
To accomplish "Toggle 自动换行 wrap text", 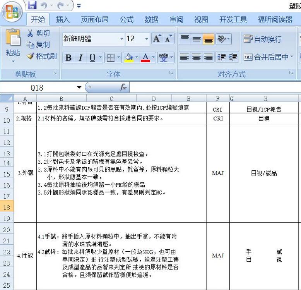I will click(x=262, y=39).
